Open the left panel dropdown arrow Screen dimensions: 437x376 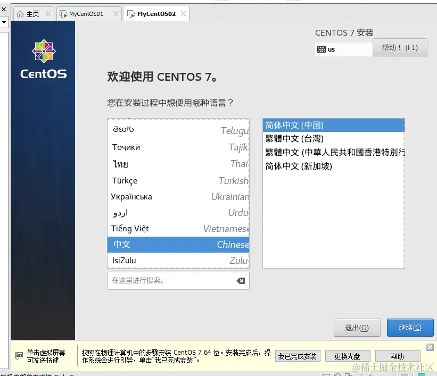4,22
